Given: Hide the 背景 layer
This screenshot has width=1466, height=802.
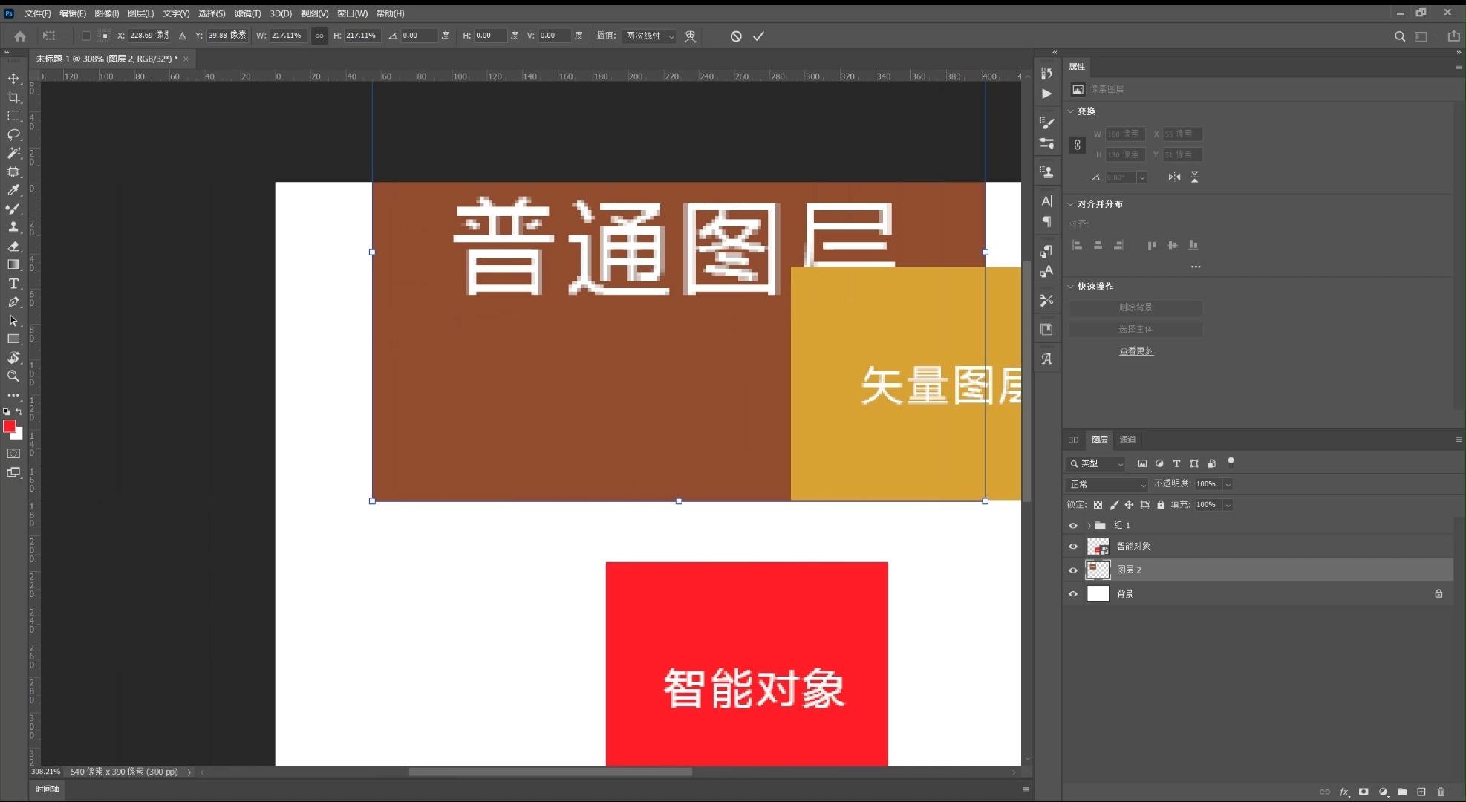Looking at the screenshot, I should 1073,594.
